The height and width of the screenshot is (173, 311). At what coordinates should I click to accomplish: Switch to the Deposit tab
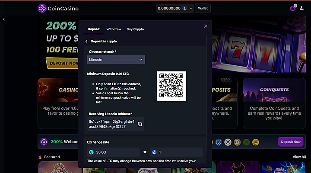click(94, 29)
